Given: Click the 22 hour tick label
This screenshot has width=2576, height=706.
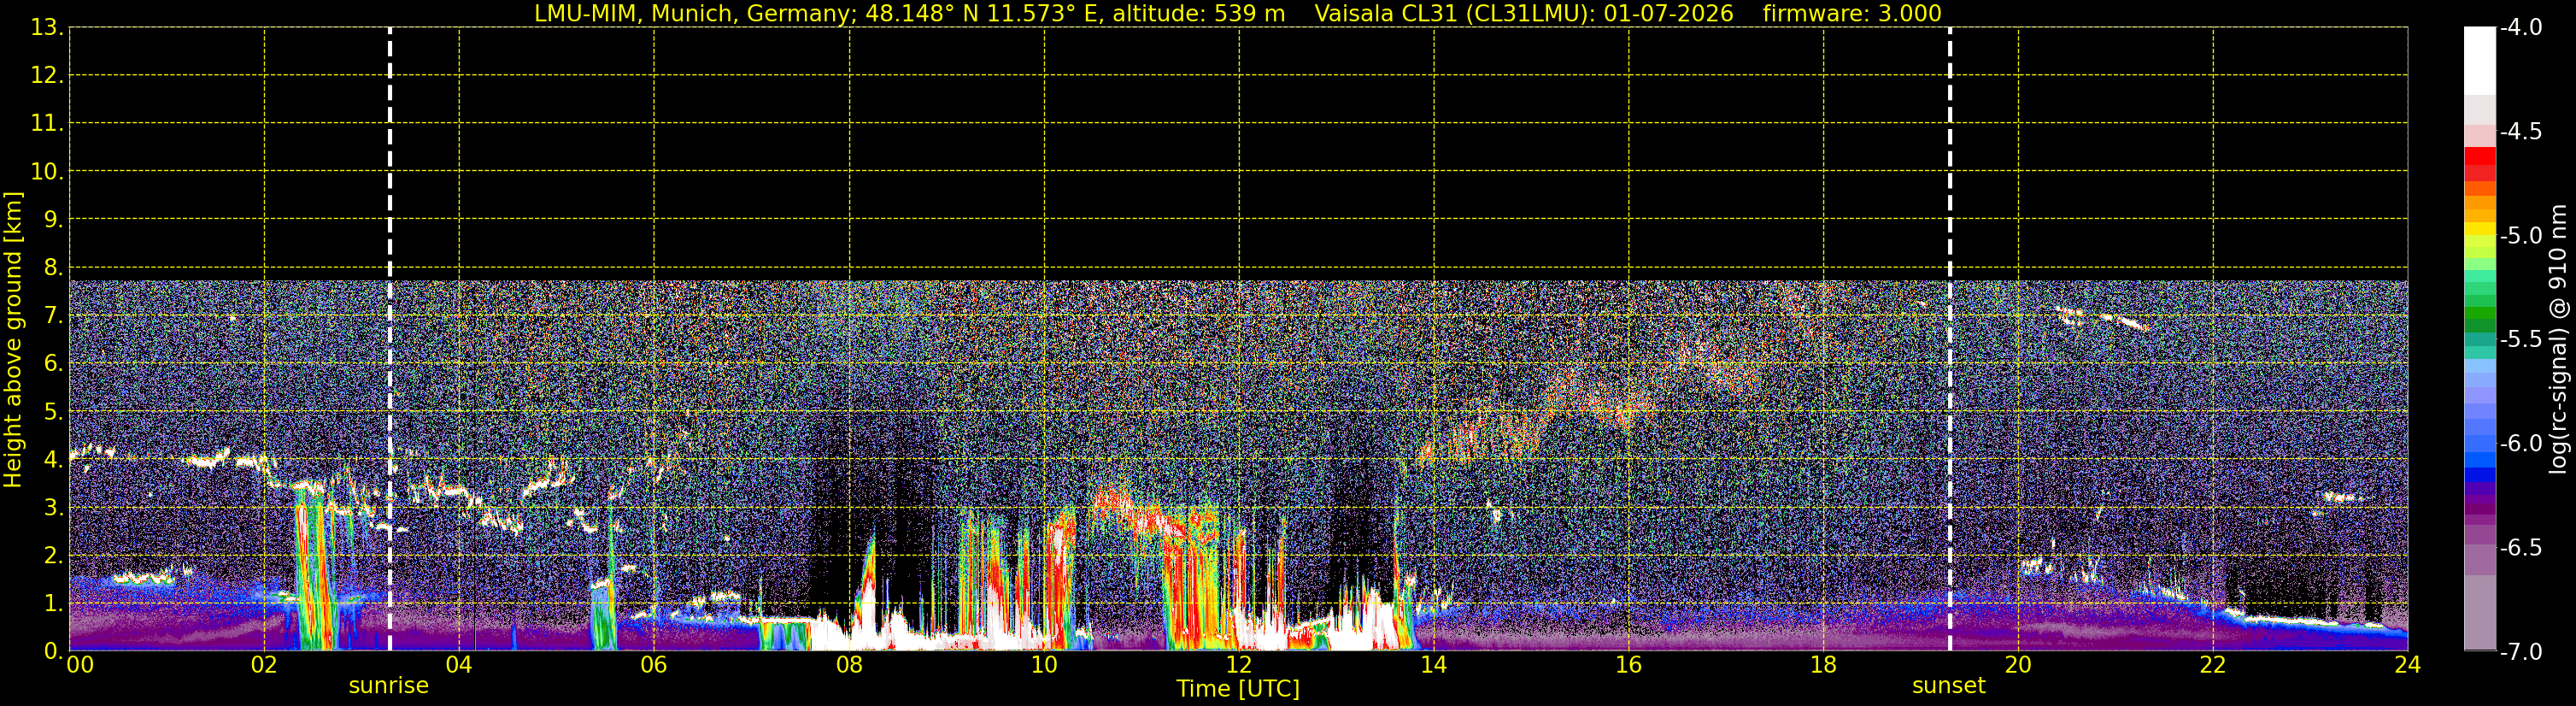Looking at the screenshot, I should [2212, 664].
